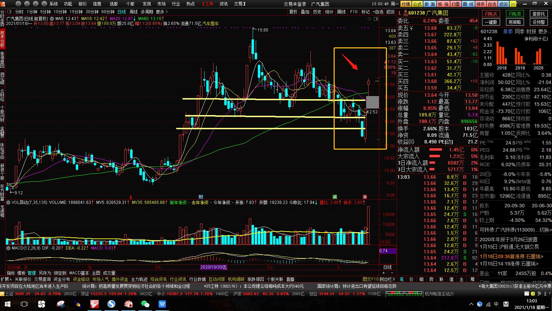Click the 用策略 strategy button
The height and width of the screenshot is (311, 552).
[515, 22]
